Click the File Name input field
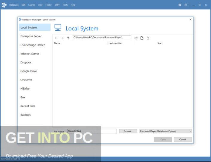Viewport: 211px width, 162px height. (x=92, y=131)
